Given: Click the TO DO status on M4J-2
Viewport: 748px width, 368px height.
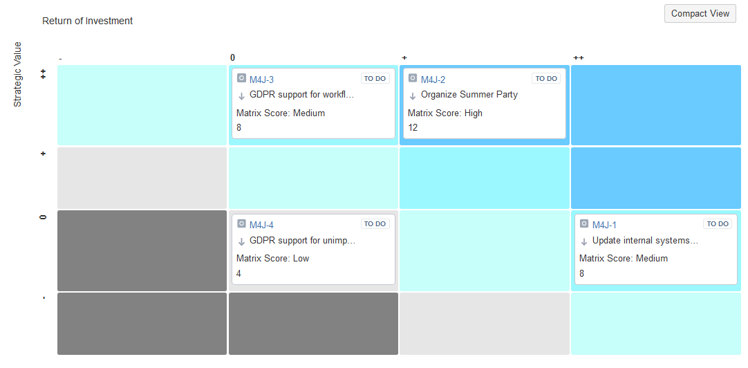Looking at the screenshot, I should coord(546,79).
